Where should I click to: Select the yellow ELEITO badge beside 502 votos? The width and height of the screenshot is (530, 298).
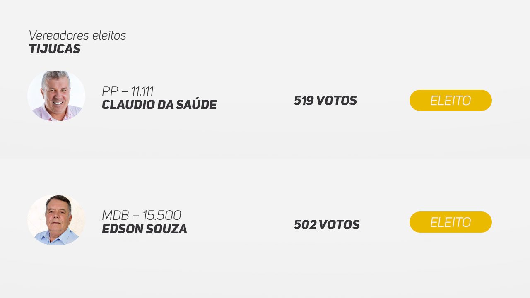[x=450, y=222]
